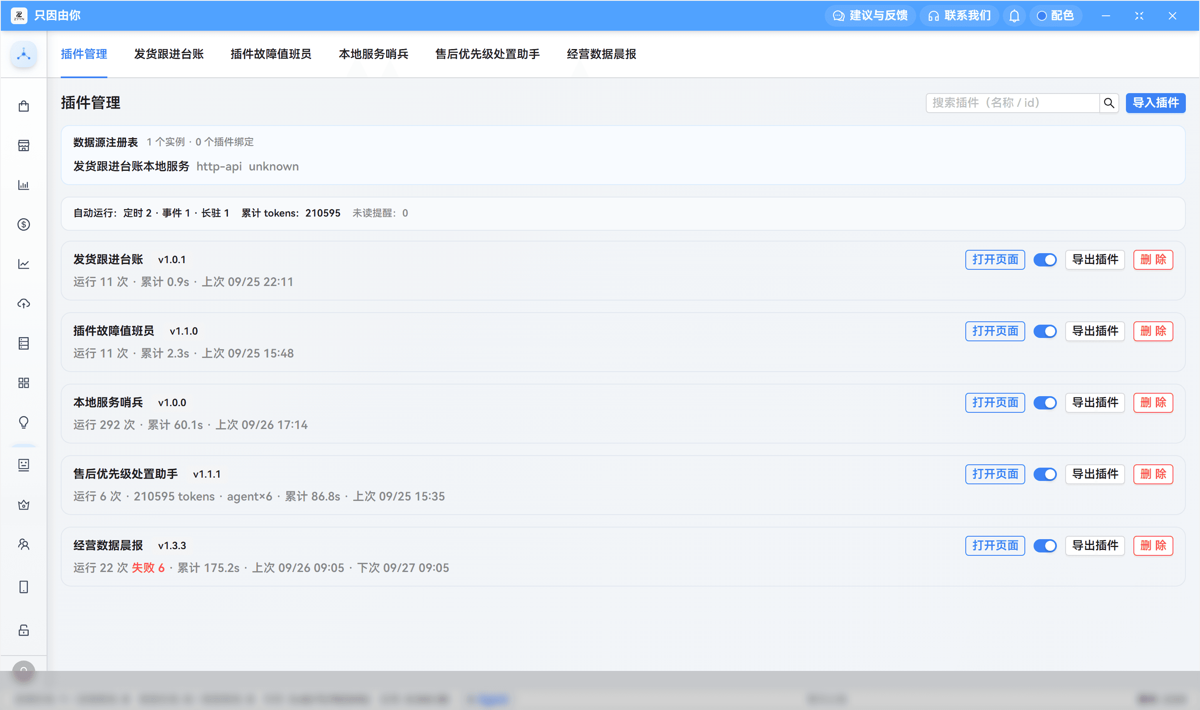This screenshot has width=1200, height=710.
Task: Open the mobile phone sidebar icon
Action: tap(23, 587)
